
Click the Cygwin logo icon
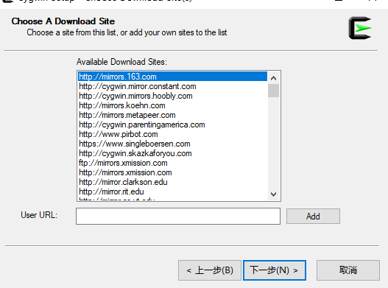[x=360, y=28]
